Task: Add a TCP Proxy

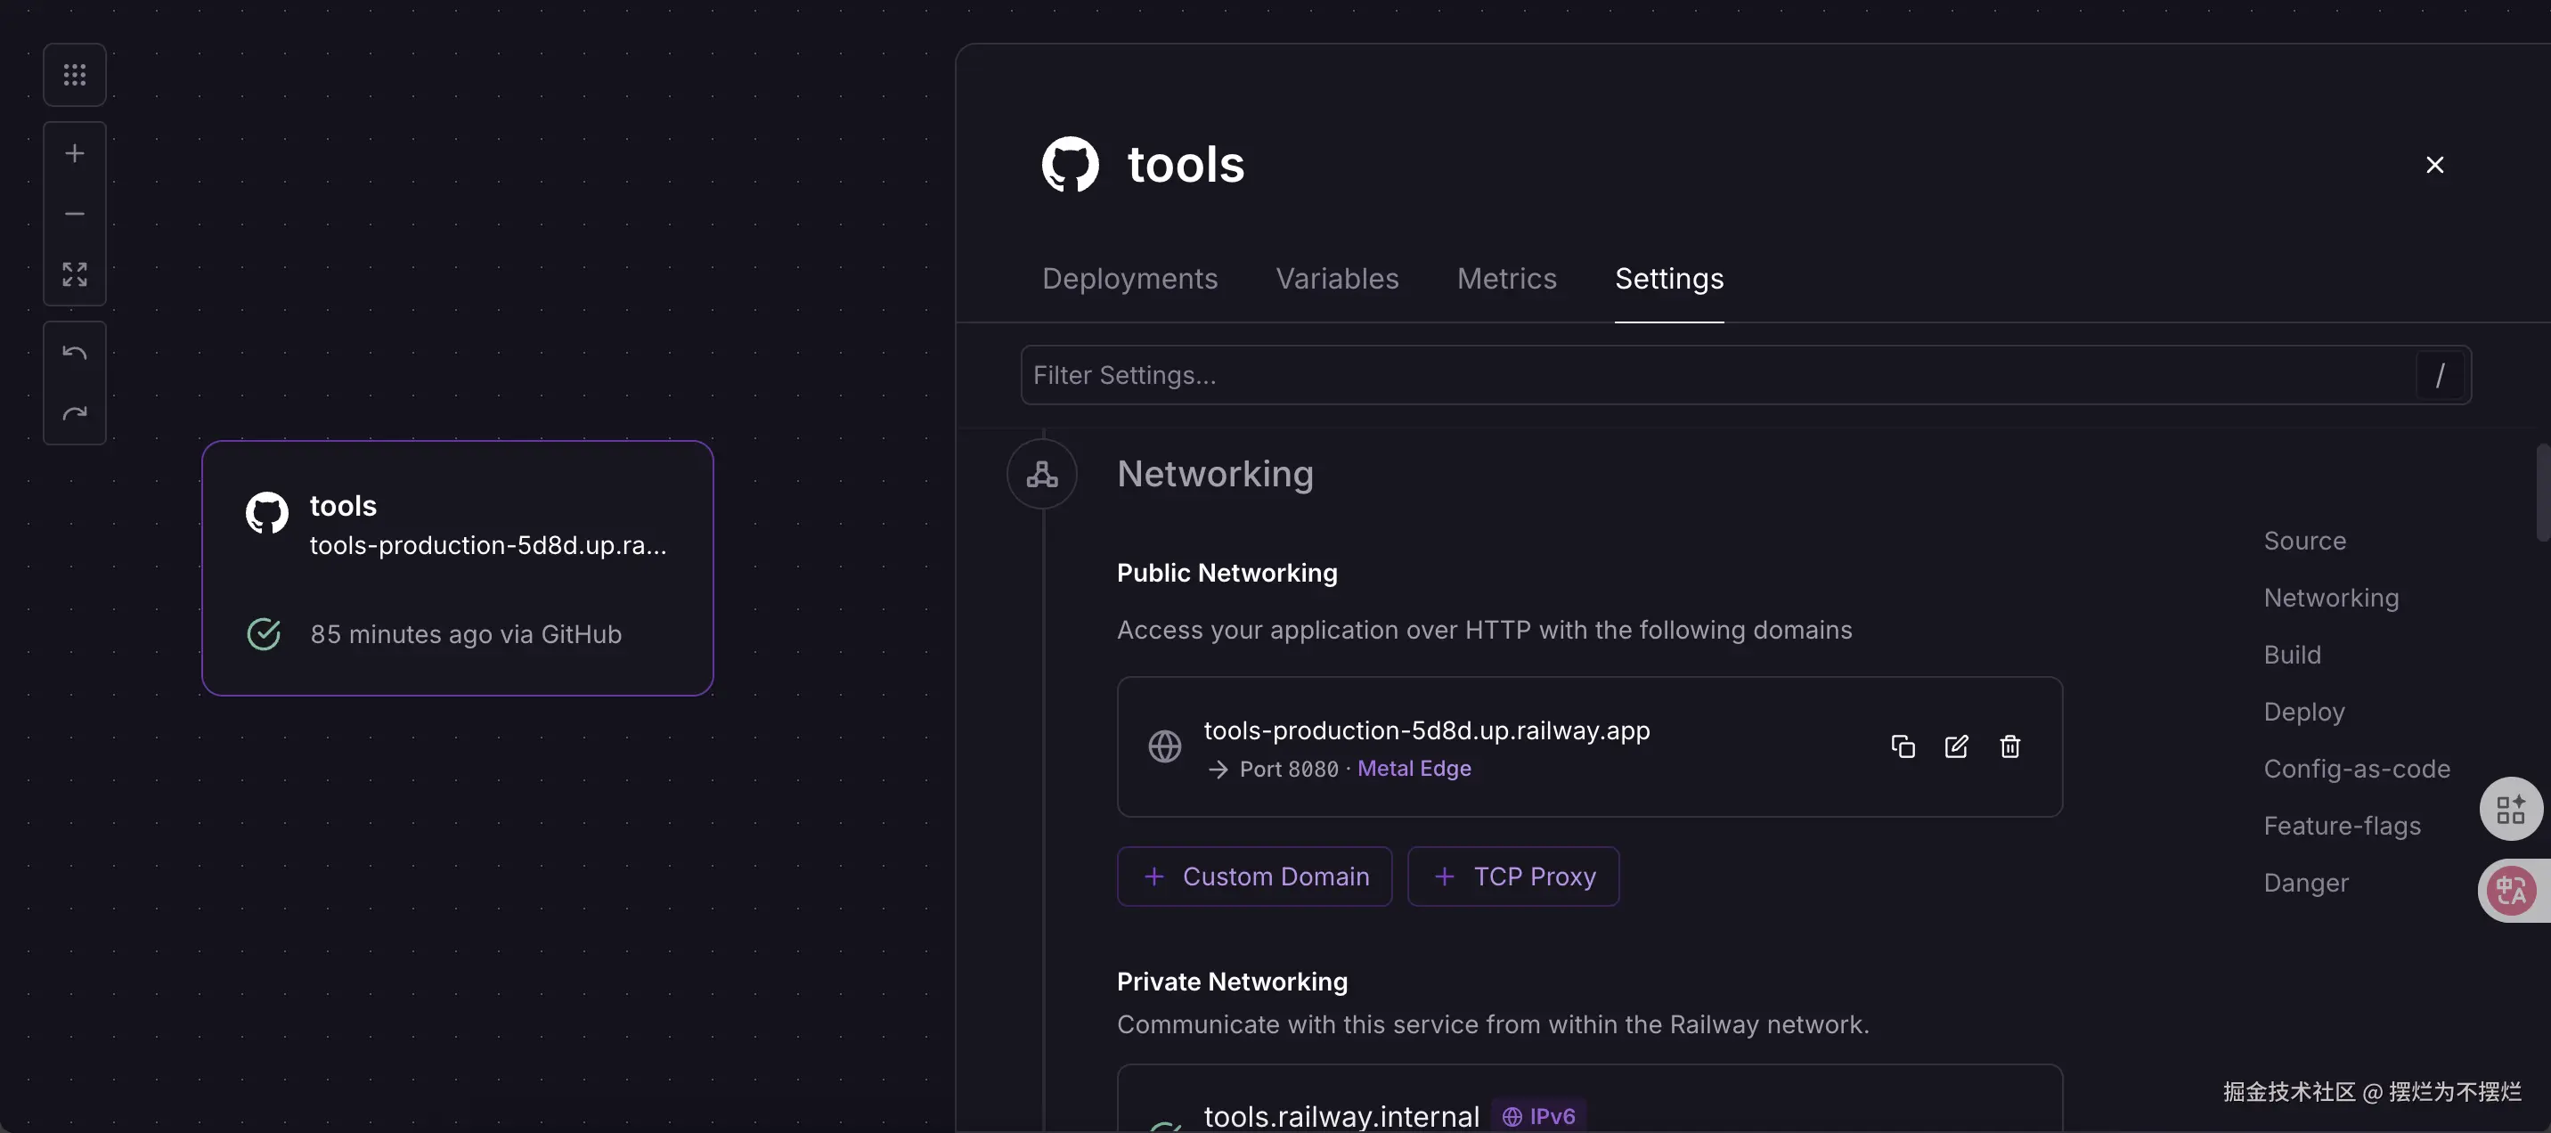Action: click(x=1512, y=876)
